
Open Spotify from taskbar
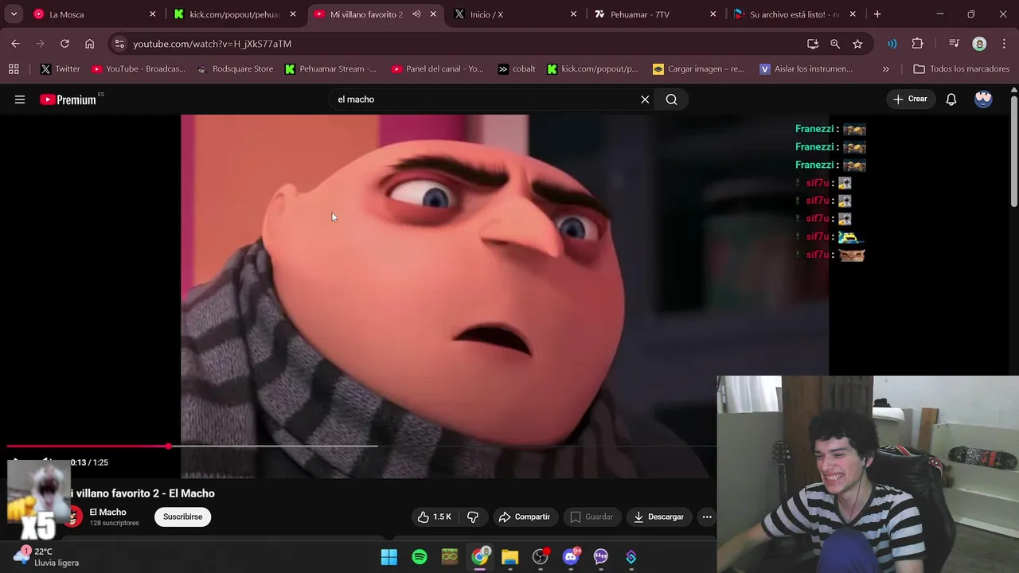[x=420, y=557]
